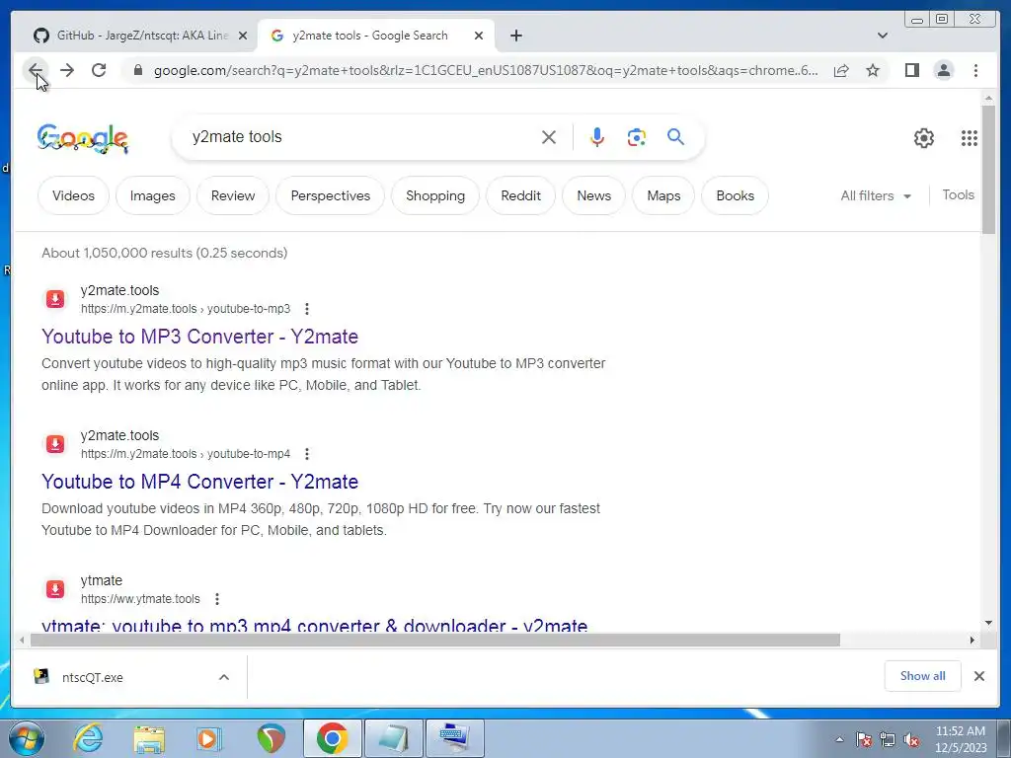
Task: Filter results by Shopping
Action: (435, 196)
